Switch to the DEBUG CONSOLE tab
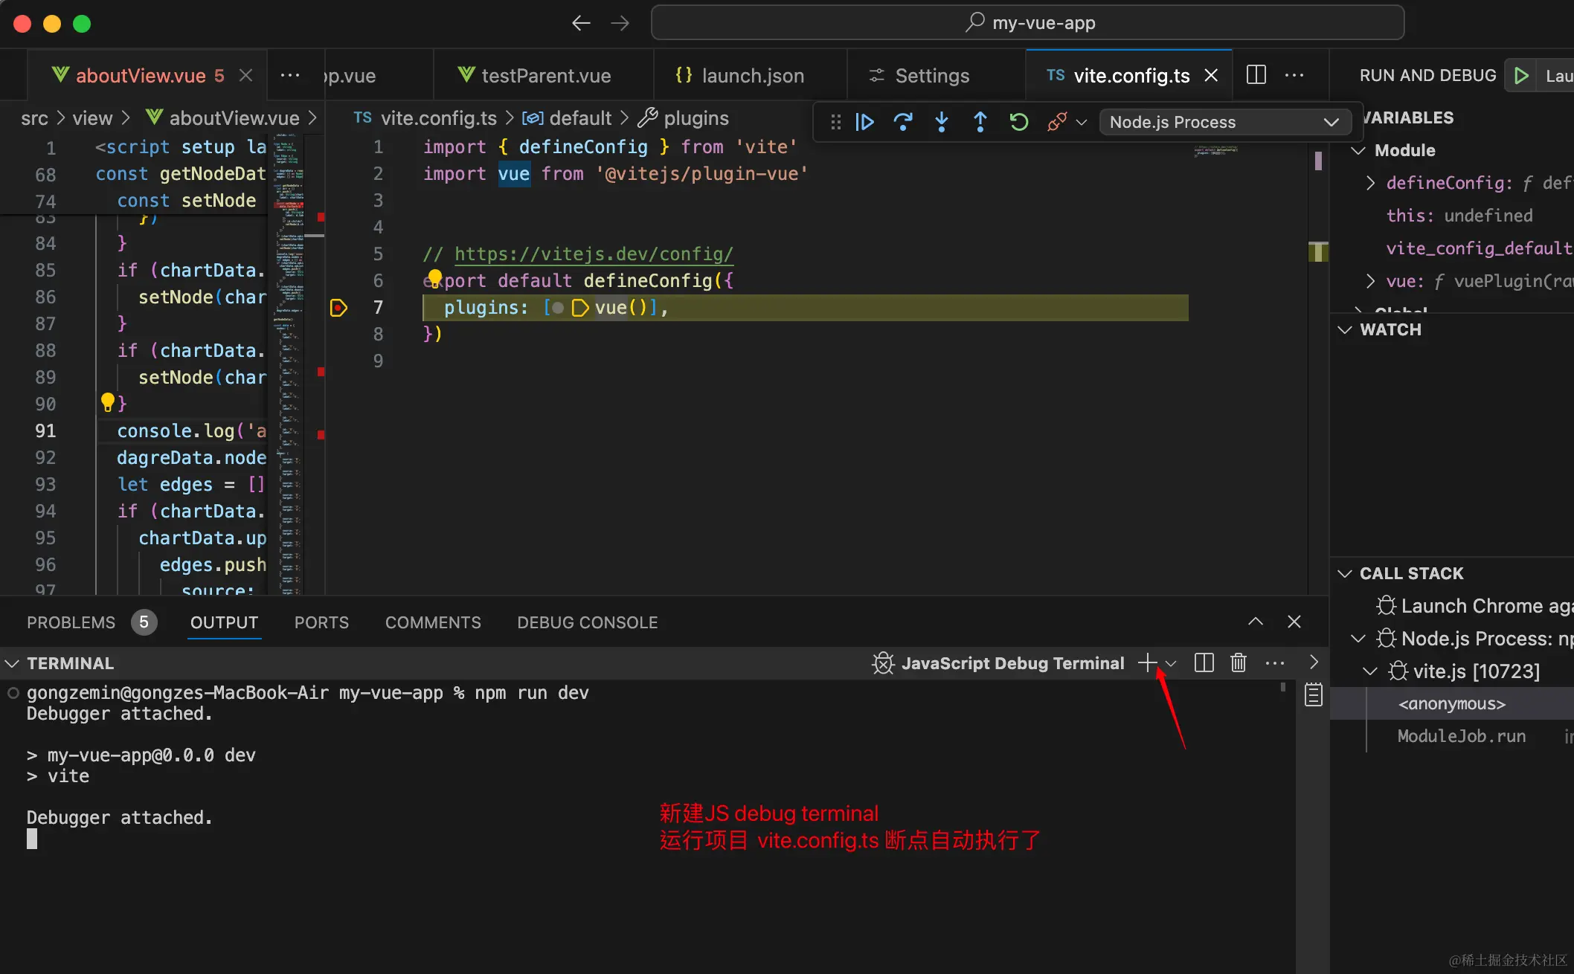This screenshot has height=974, width=1574. point(587,622)
